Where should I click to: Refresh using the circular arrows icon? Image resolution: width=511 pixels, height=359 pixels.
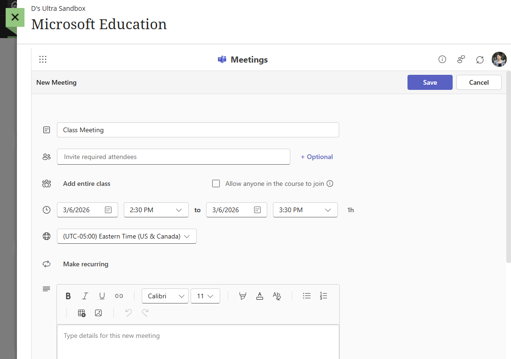(x=480, y=60)
